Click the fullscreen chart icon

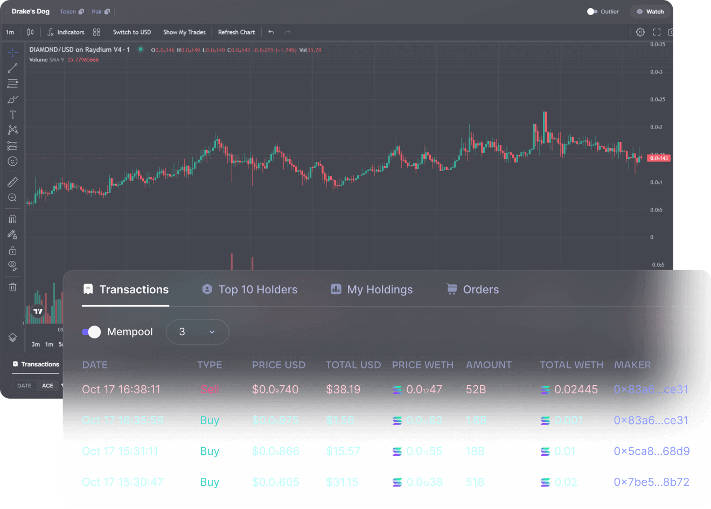tap(657, 32)
